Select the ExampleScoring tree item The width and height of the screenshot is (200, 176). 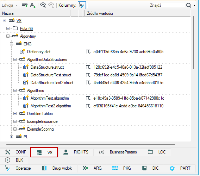pos(40,129)
